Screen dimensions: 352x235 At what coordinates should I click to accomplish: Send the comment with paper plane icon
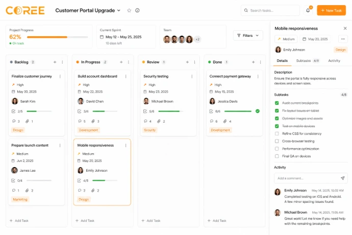343,178
